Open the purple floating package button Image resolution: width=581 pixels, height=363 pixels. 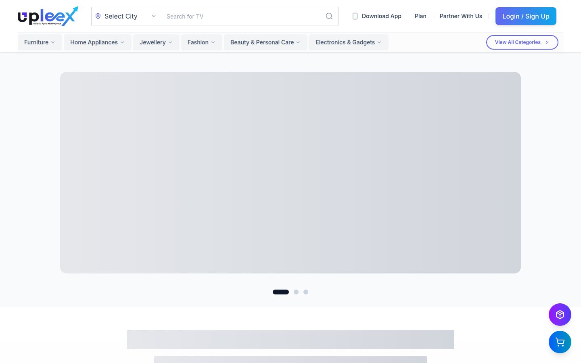560,315
